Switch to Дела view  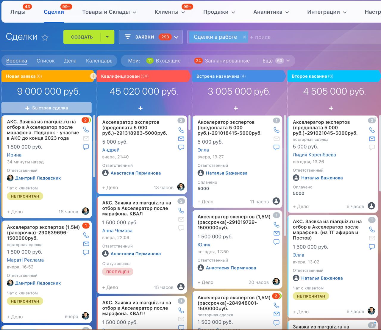pyautogui.click(x=70, y=61)
